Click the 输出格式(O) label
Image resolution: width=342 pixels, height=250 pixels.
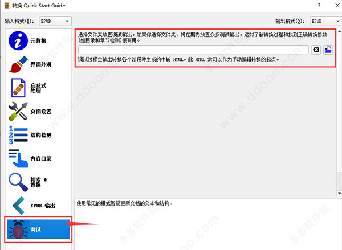point(290,21)
